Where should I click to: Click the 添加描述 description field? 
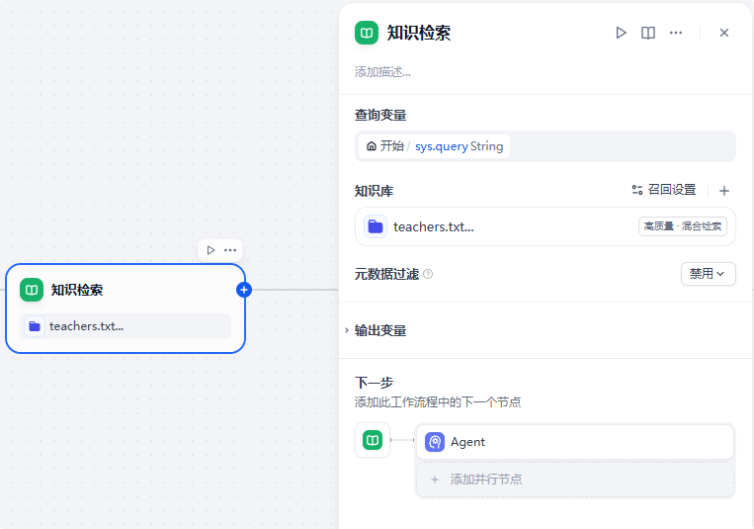[x=383, y=72]
